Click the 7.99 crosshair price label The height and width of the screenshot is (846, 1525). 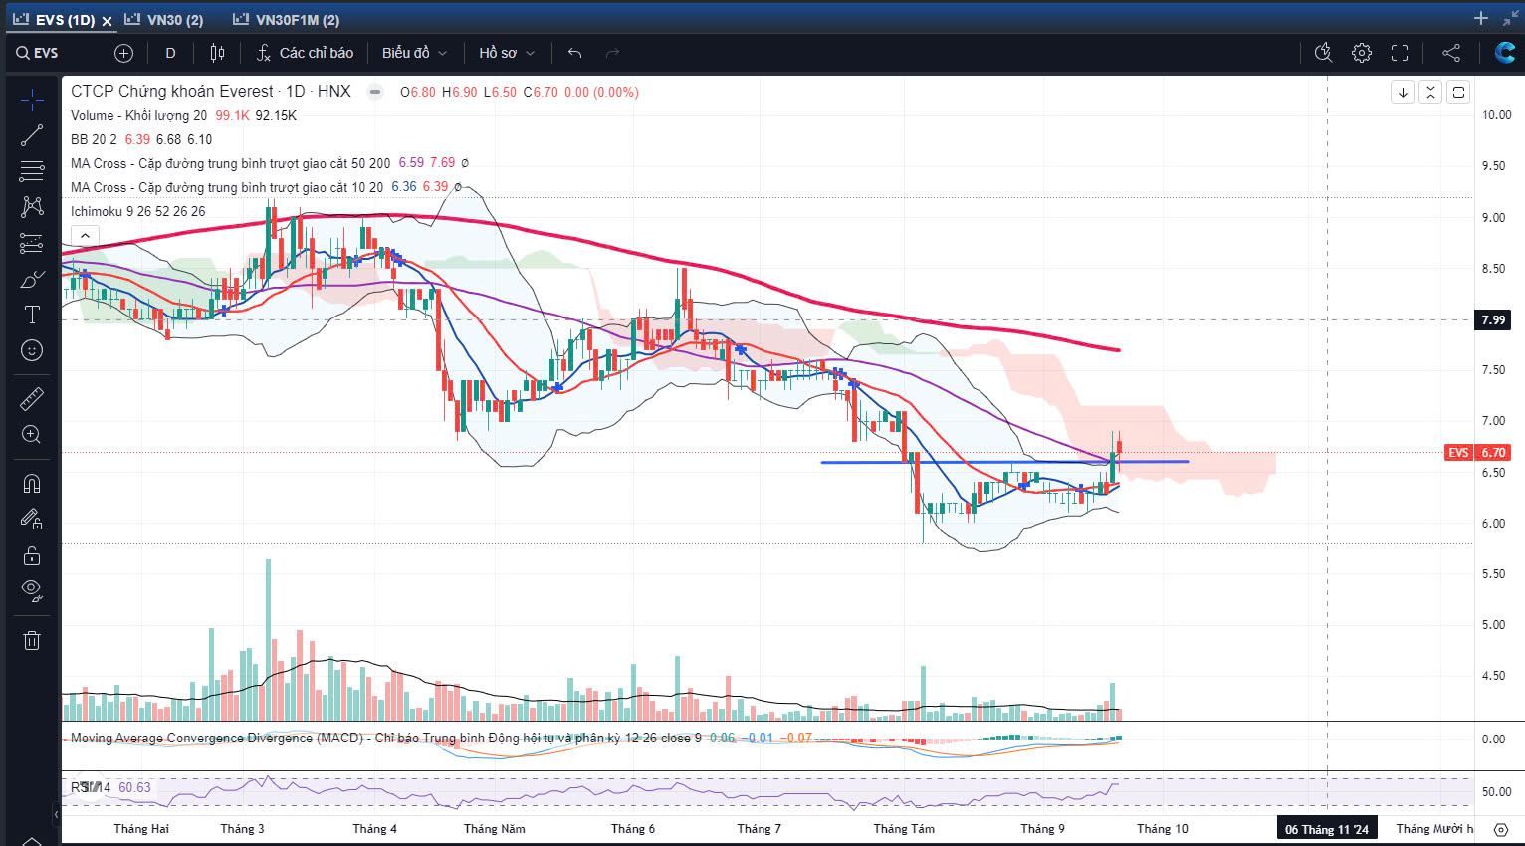(1493, 319)
